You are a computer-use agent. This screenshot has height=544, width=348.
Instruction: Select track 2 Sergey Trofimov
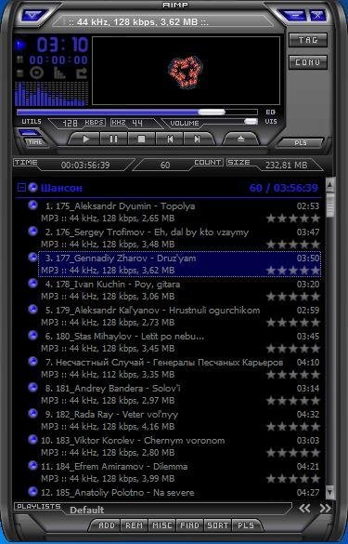pos(179,238)
